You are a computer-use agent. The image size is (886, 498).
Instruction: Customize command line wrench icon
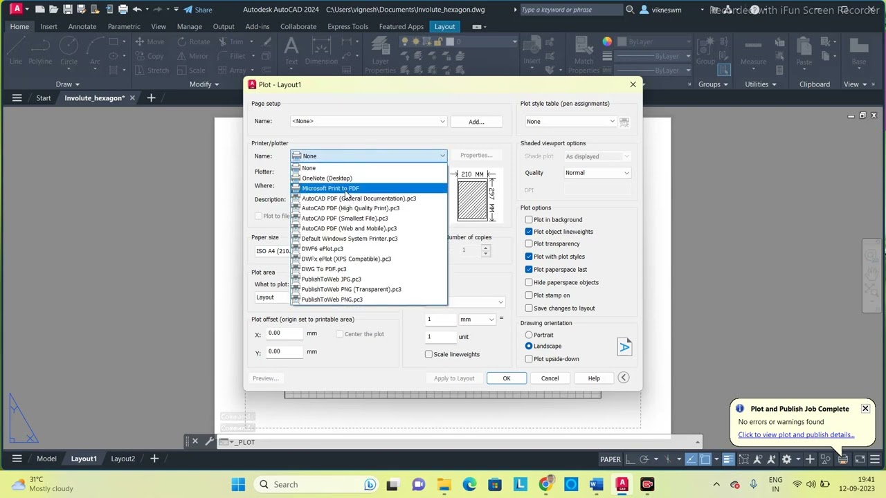pyautogui.click(x=209, y=441)
